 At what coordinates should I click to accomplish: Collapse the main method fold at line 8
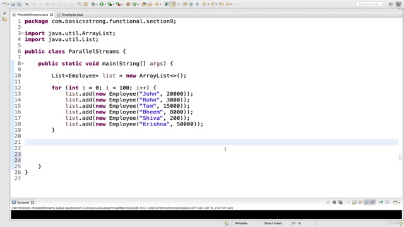coord(23,63)
